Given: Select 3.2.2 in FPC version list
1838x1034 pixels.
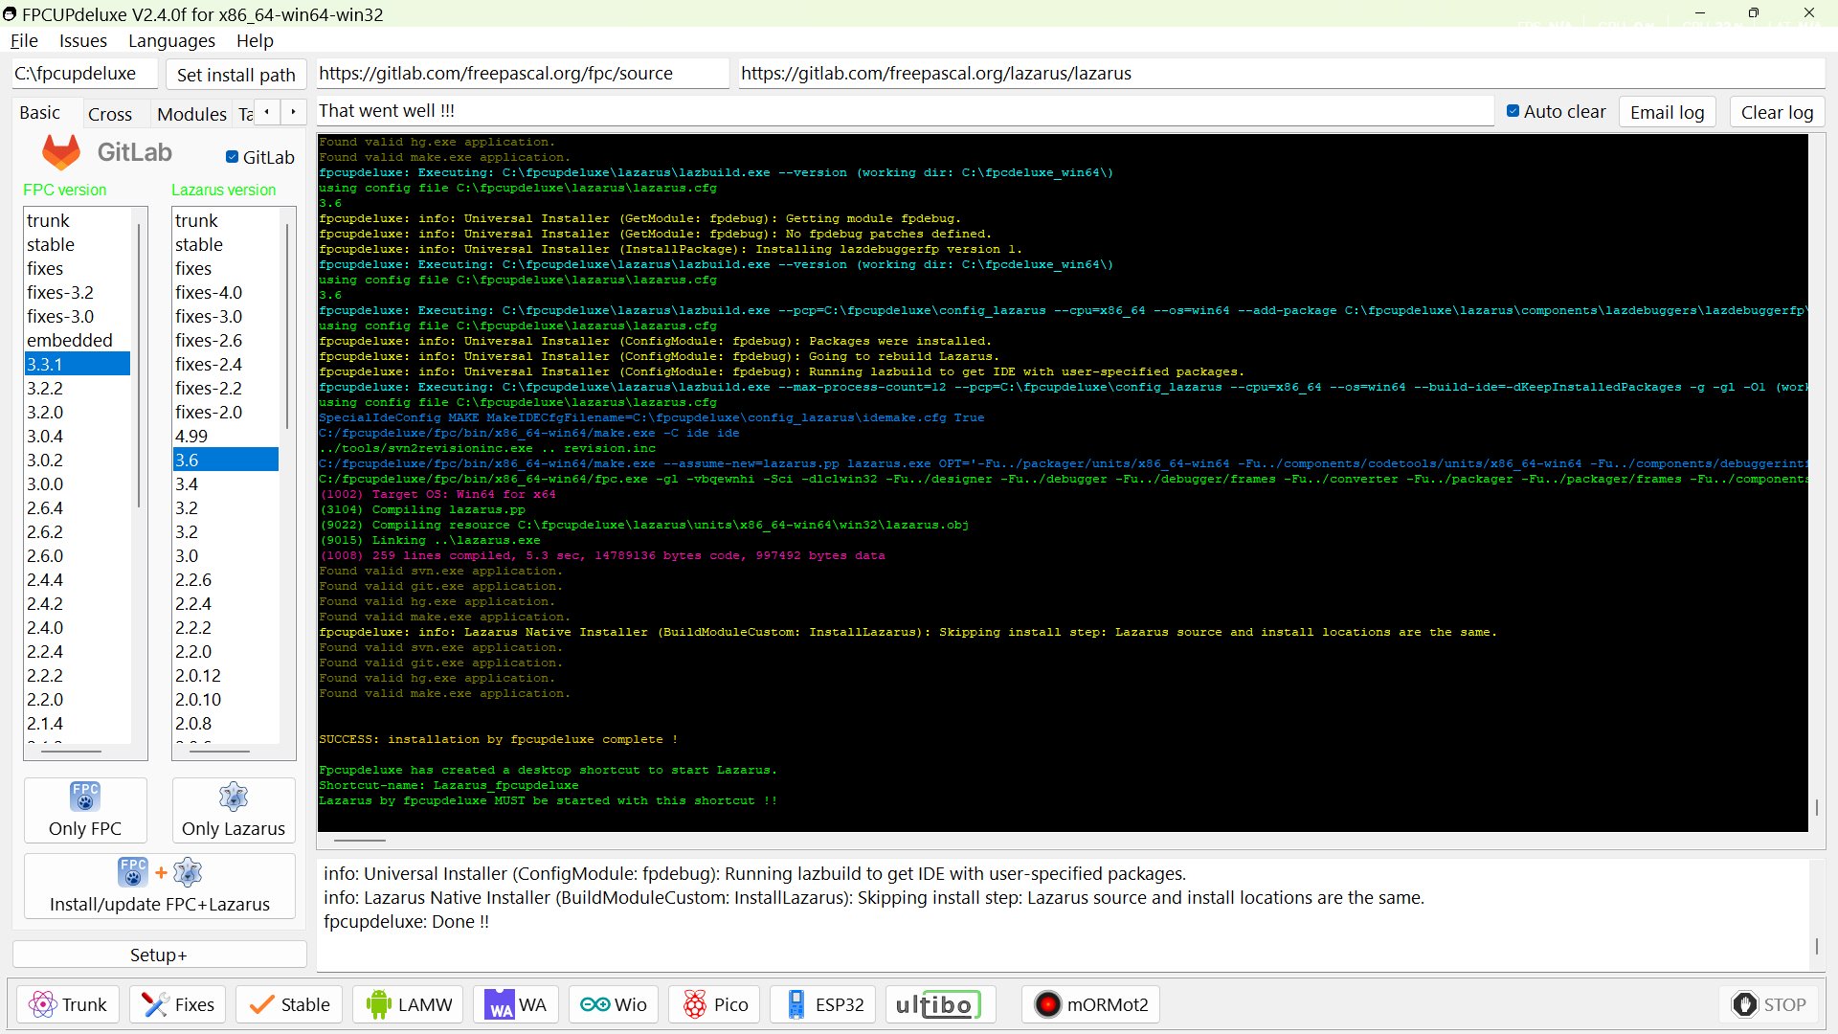Looking at the screenshot, I should [x=78, y=388].
